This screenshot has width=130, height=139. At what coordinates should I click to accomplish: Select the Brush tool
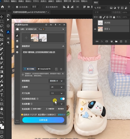click(2, 53)
